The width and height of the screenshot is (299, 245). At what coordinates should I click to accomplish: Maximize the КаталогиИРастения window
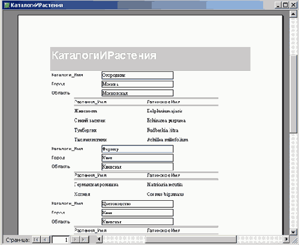click(285, 5)
